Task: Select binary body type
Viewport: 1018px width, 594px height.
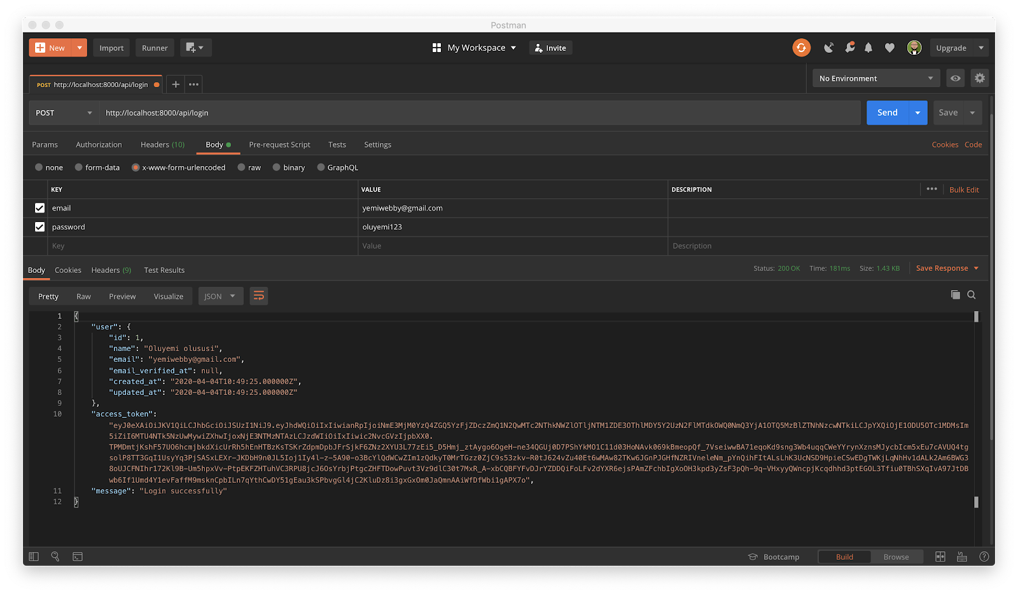Action: click(276, 167)
